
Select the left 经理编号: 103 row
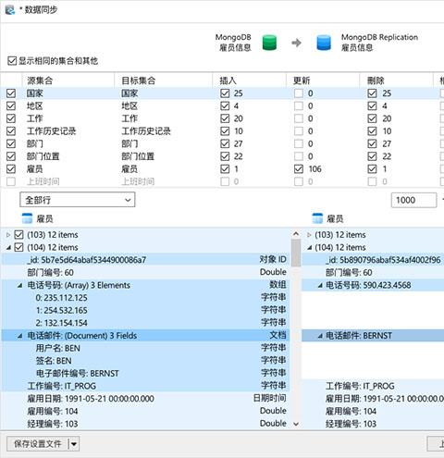pyautogui.click(x=145, y=424)
